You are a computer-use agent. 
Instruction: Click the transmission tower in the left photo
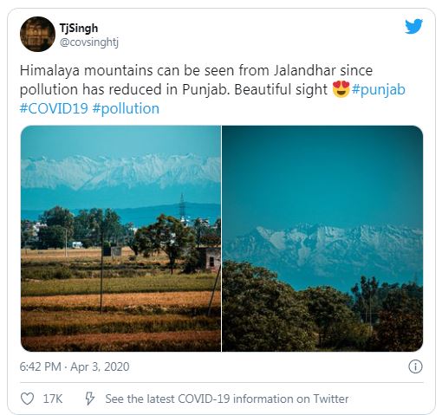click(182, 206)
